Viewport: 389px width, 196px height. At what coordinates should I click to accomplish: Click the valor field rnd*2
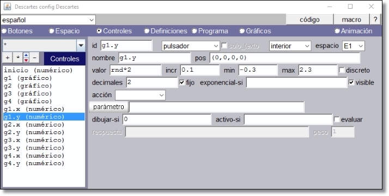tap(136, 70)
